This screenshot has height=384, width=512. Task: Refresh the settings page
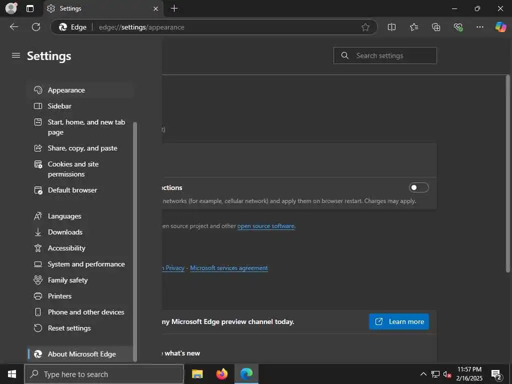(36, 27)
